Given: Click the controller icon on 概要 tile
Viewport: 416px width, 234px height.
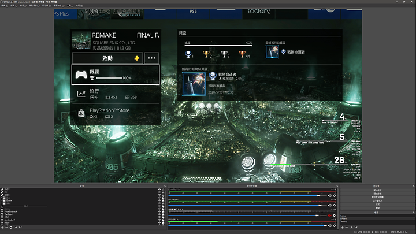Looking at the screenshot, I should point(81,75).
